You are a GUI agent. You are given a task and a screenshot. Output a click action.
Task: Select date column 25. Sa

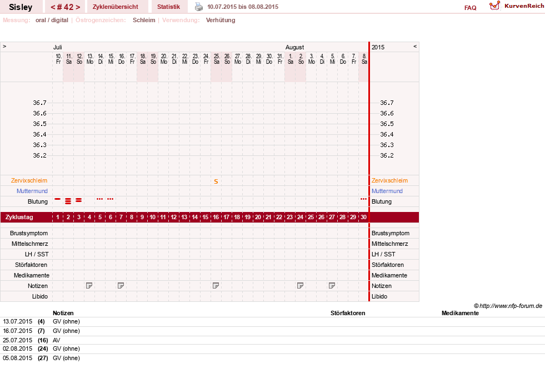coord(217,59)
